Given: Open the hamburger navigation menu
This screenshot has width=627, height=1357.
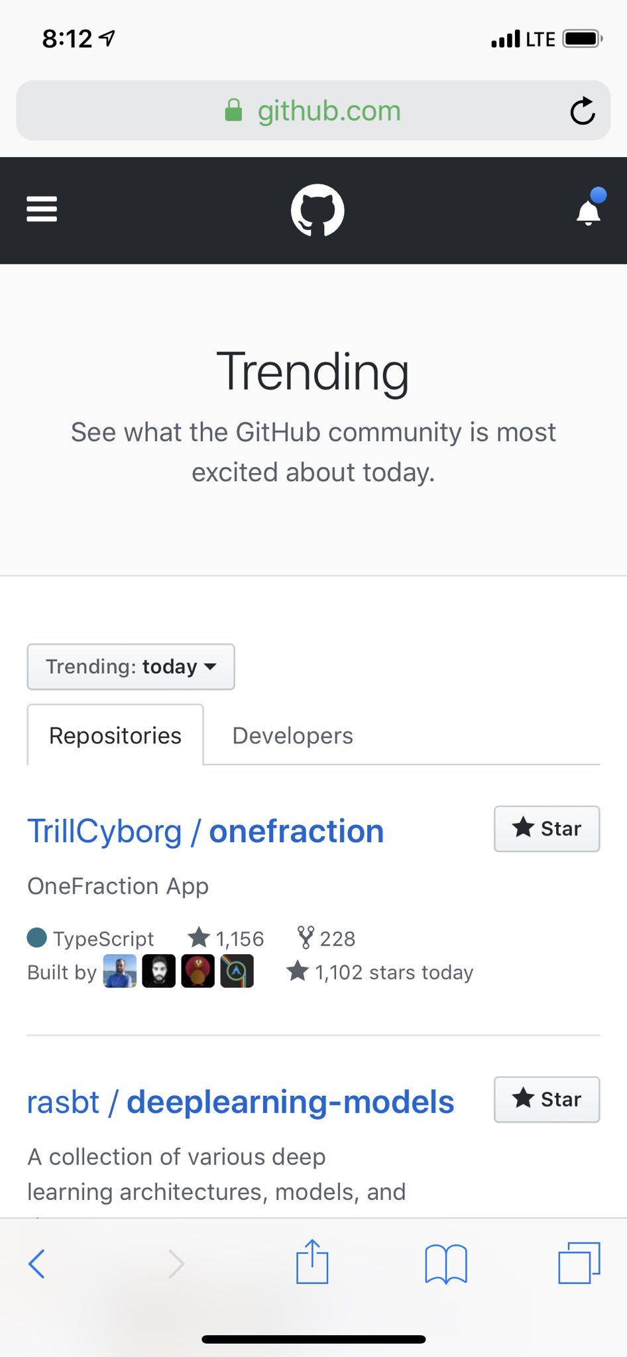Looking at the screenshot, I should 42,209.
